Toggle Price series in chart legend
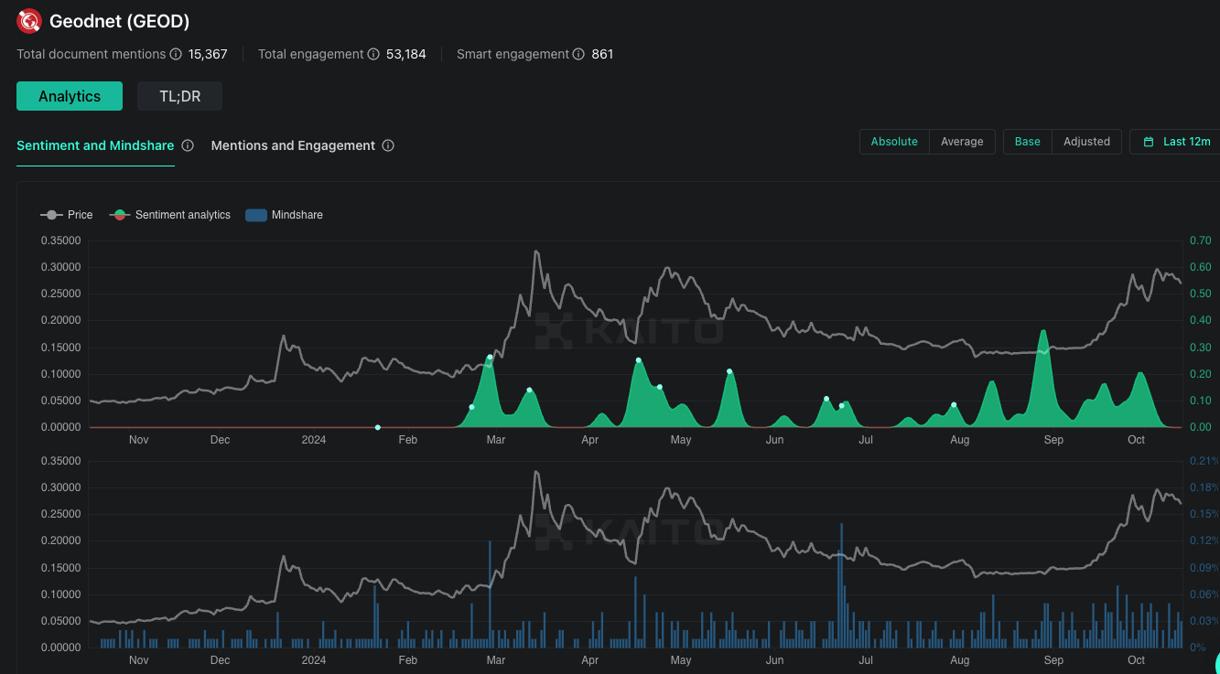1220x674 pixels. [x=67, y=215]
